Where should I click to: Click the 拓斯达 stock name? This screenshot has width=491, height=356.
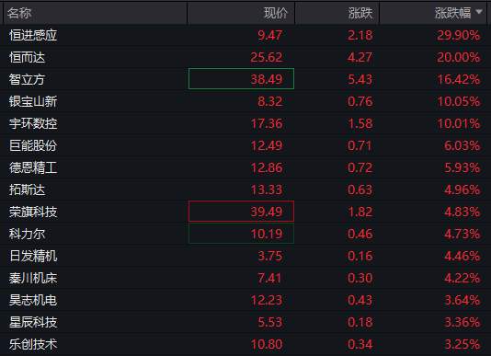(28, 189)
